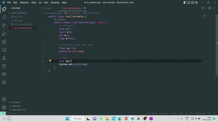The height and width of the screenshot is (122, 218).
Task: Open the Explorer view in activity bar
Action: (4, 9)
